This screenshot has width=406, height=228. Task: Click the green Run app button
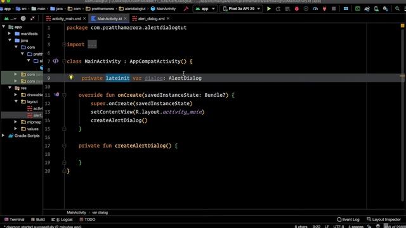(269, 9)
